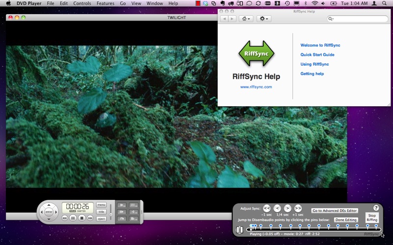Shift sync forward one second with >> button
The image size is (393, 245).
point(298,208)
